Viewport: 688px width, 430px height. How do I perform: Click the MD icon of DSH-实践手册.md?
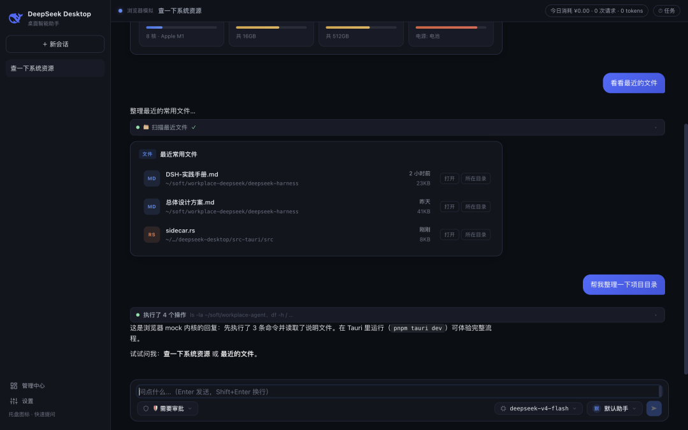click(152, 178)
